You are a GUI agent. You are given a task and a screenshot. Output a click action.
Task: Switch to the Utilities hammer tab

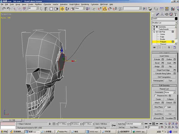(x=175, y=14)
